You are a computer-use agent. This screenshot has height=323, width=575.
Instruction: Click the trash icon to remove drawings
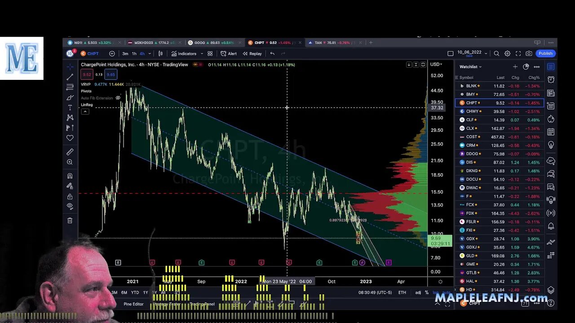[x=70, y=220]
